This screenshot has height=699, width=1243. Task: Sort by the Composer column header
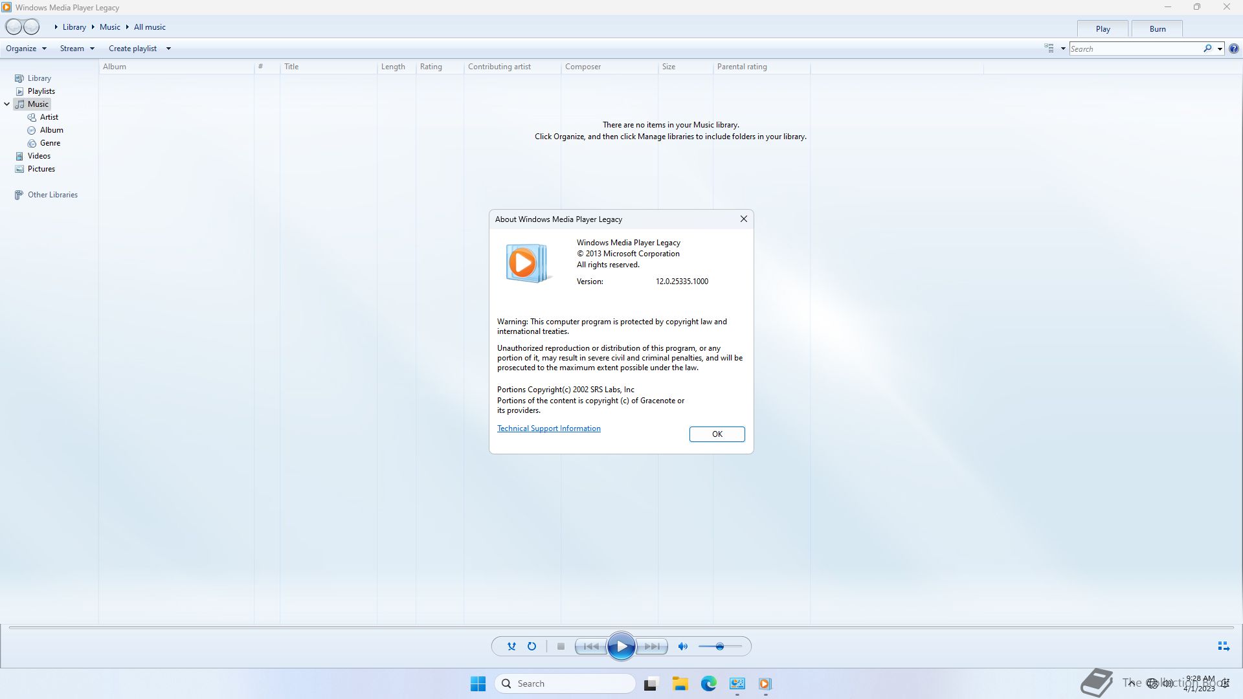pos(609,67)
